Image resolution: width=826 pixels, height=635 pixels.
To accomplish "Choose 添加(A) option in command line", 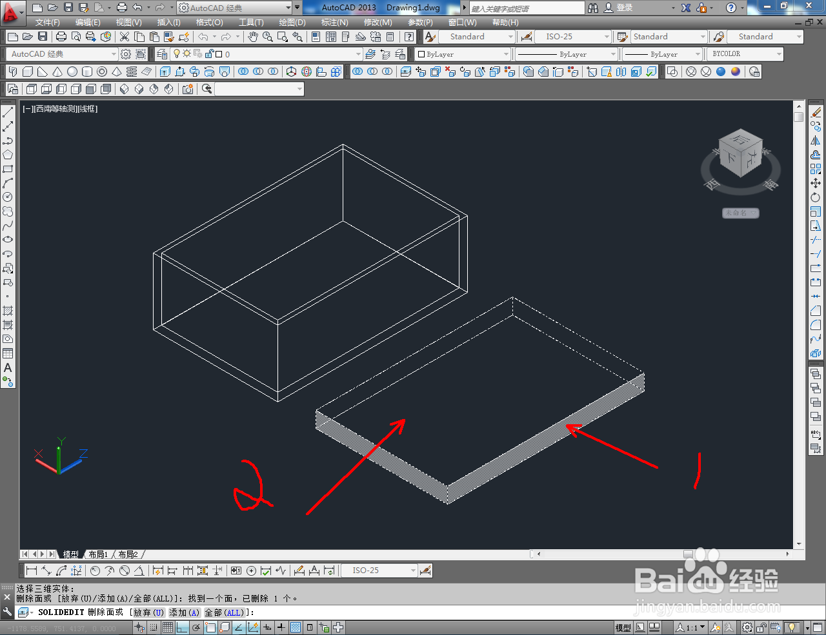I will pos(185,612).
